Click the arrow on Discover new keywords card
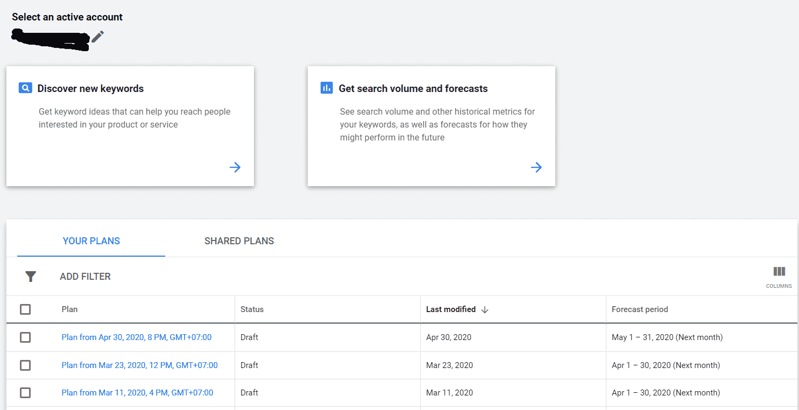The width and height of the screenshot is (799, 410). point(235,167)
